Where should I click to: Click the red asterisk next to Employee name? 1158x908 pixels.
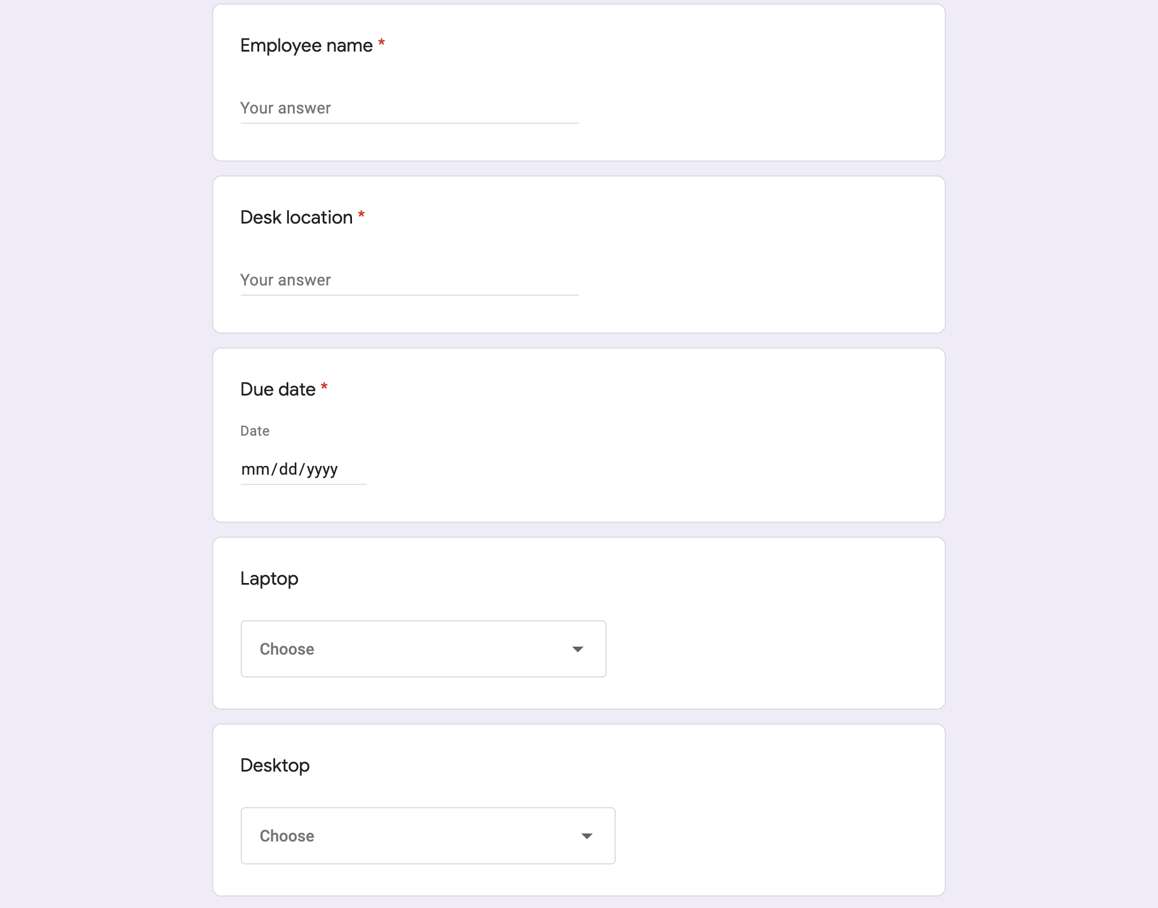pos(381,42)
